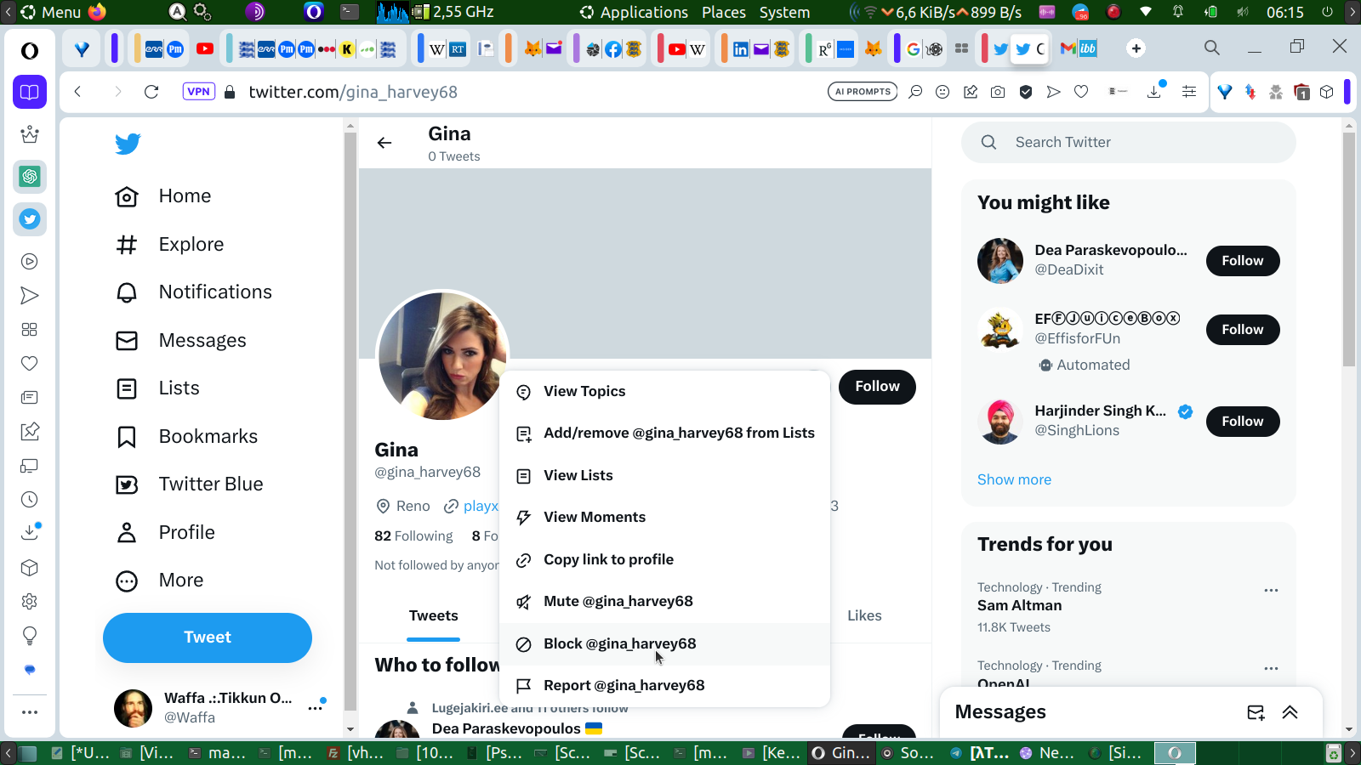1361x765 pixels.
Task: Open new message compose icon in Messages drawer
Action: pos(1256,712)
